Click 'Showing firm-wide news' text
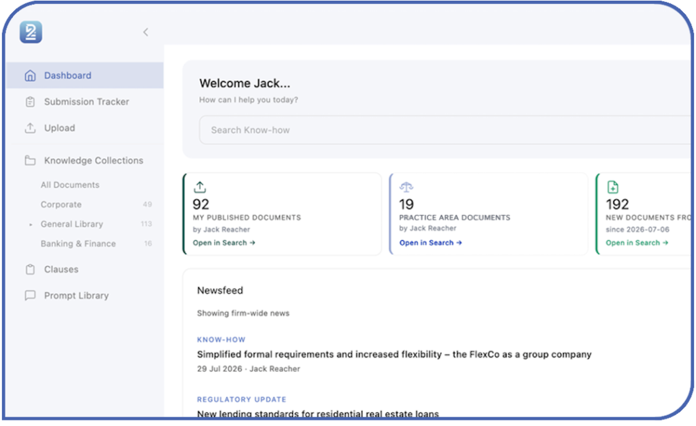696x426 pixels. tap(243, 313)
